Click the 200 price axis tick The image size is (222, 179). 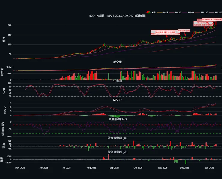pyautogui.click(x=10, y=25)
